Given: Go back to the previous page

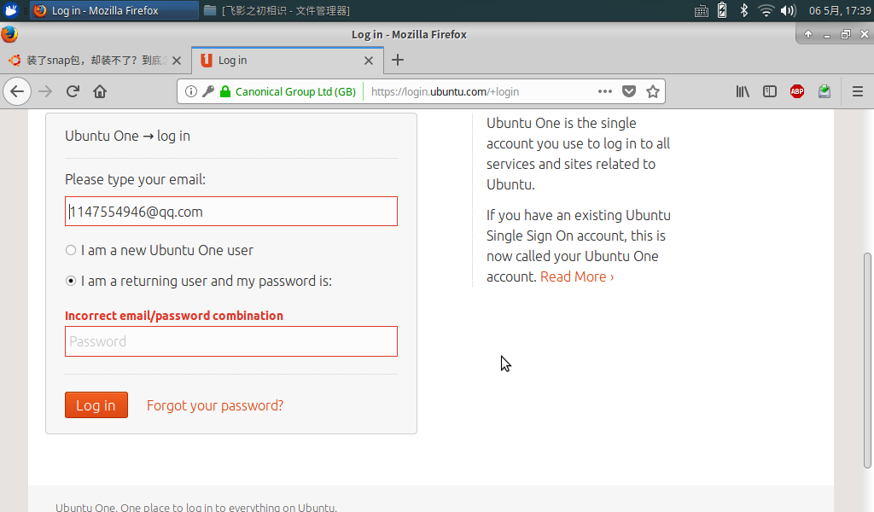Looking at the screenshot, I should click(17, 91).
